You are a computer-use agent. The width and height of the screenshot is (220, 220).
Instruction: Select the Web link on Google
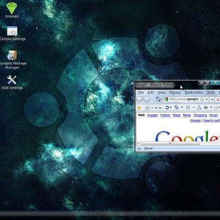141,115
